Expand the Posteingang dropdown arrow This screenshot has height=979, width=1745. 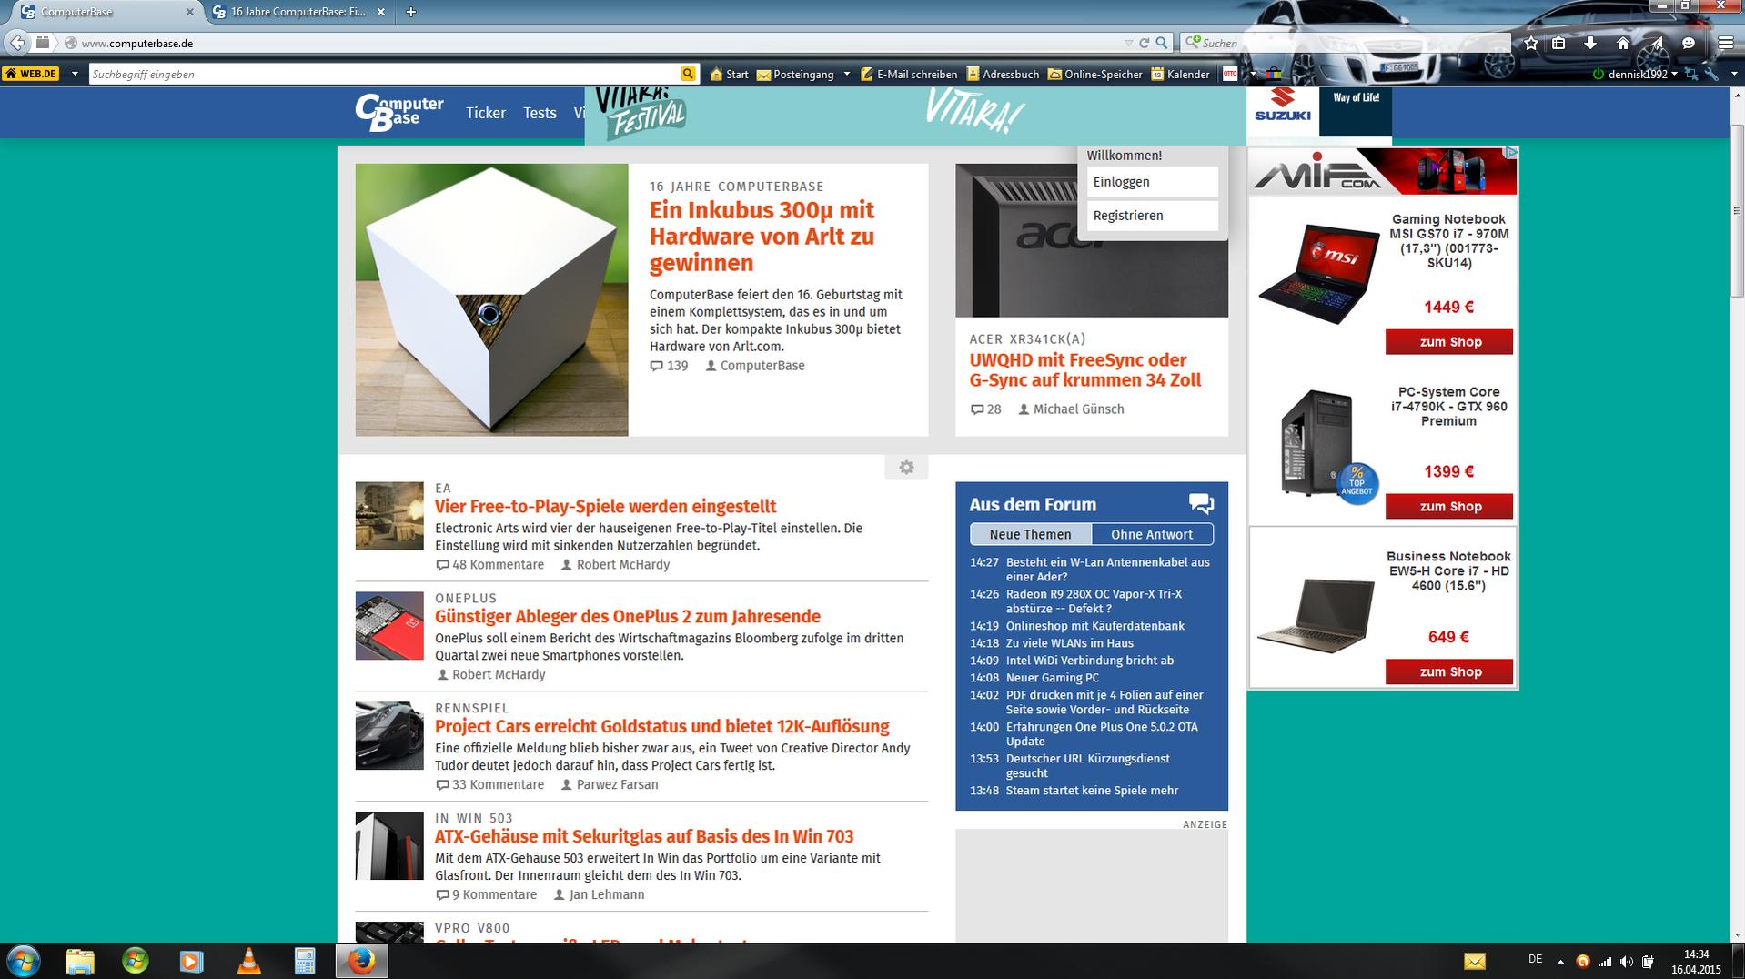[x=846, y=74]
